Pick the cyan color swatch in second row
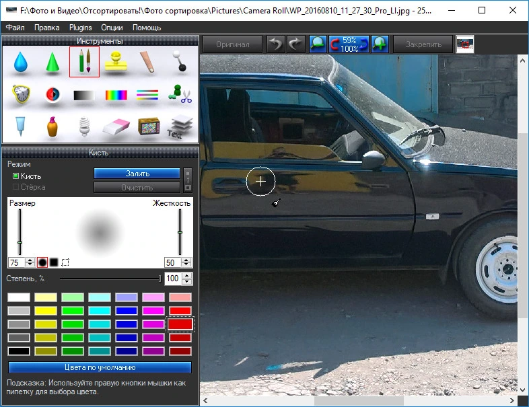The image size is (529, 407). click(x=100, y=311)
